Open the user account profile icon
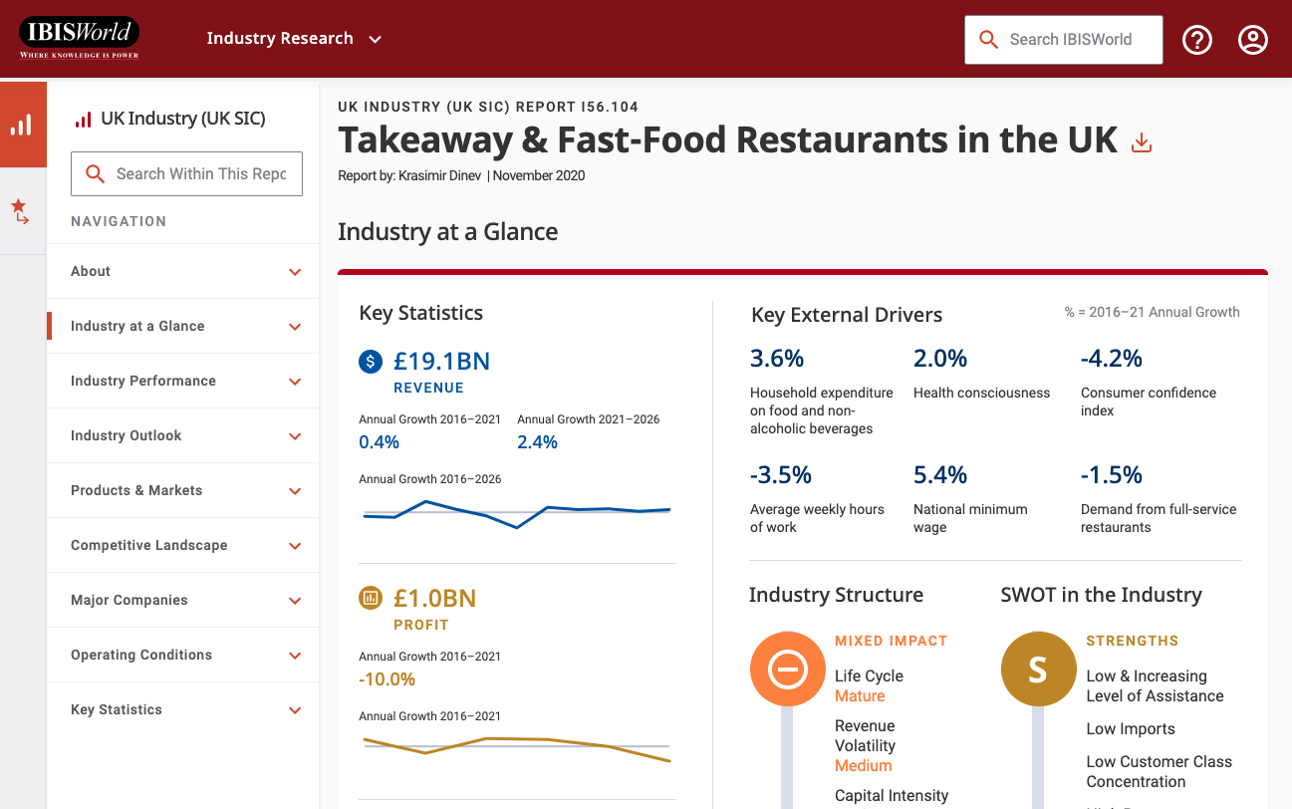 tap(1252, 40)
